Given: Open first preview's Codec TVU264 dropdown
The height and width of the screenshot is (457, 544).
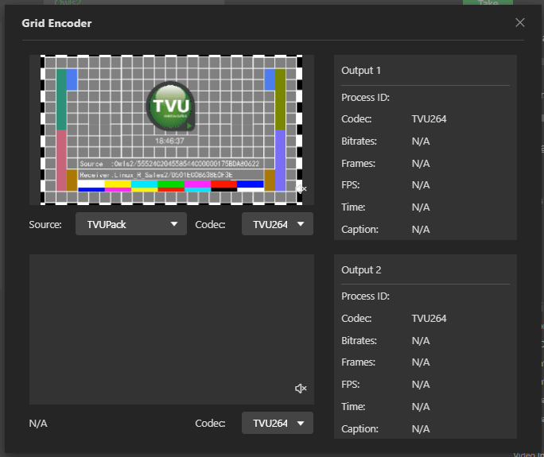Looking at the screenshot, I should tap(278, 224).
